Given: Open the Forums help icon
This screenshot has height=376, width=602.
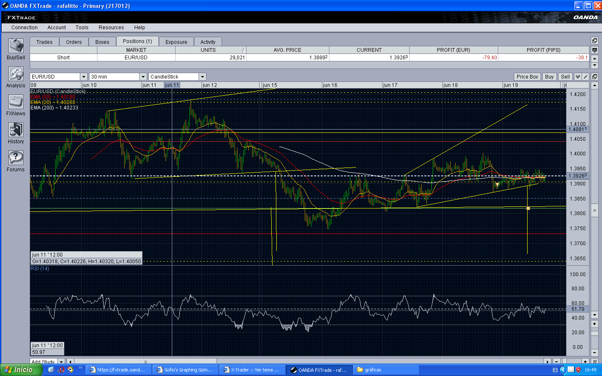Looking at the screenshot, I should 15,158.
